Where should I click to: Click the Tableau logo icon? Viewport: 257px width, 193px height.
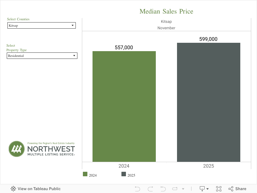coord(13,189)
